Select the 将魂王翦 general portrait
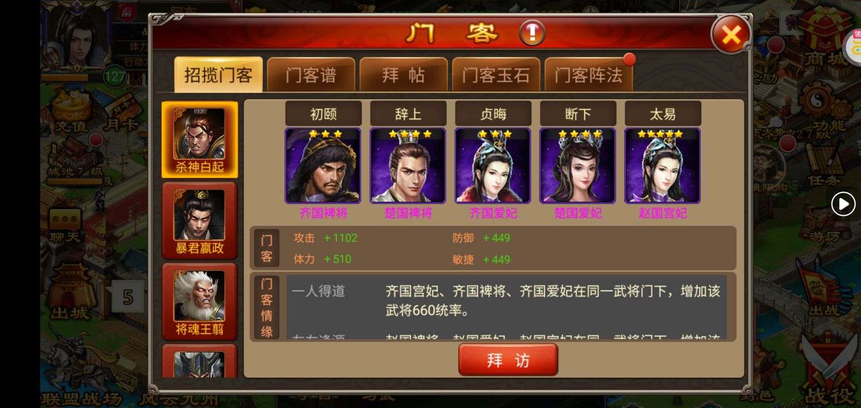Viewport: 861px width, 408px height. (x=199, y=301)
